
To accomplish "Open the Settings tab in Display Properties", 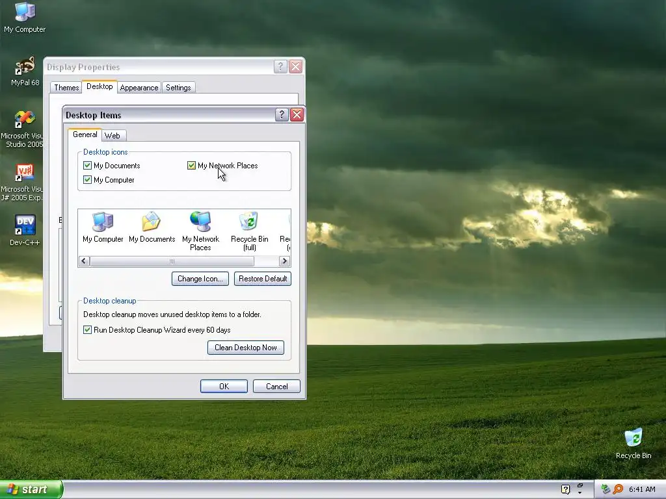I will 178,88.
